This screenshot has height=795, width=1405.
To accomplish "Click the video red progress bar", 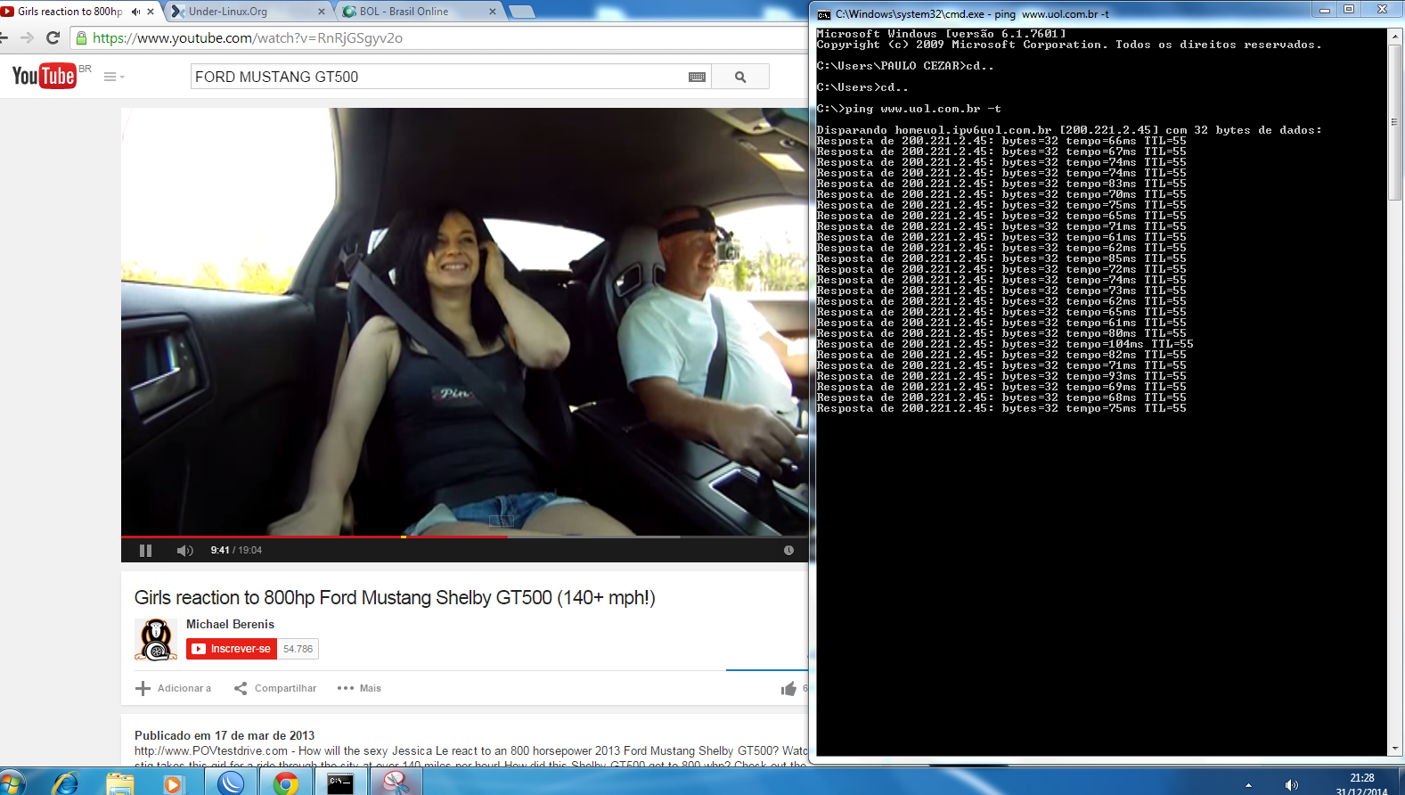I will (x=267, y=537).
